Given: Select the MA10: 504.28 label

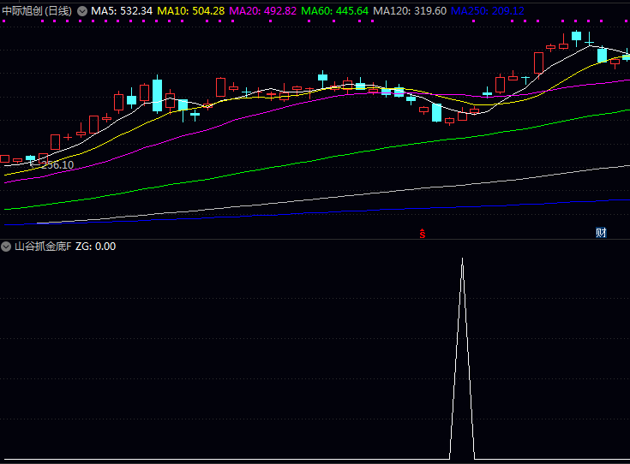Looking at the screenshot, I should (190, 10).
